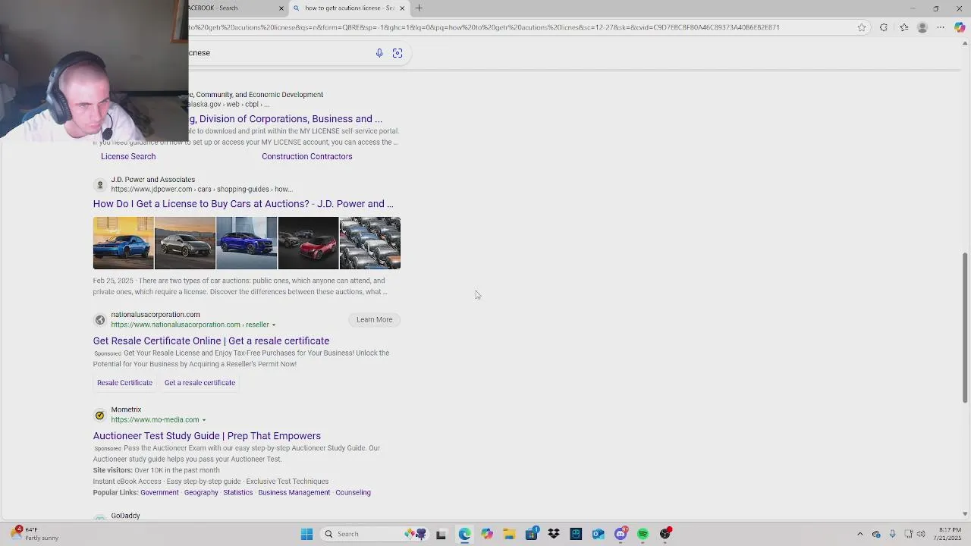
Task: Open Business Management popular link
Action: 294,493
